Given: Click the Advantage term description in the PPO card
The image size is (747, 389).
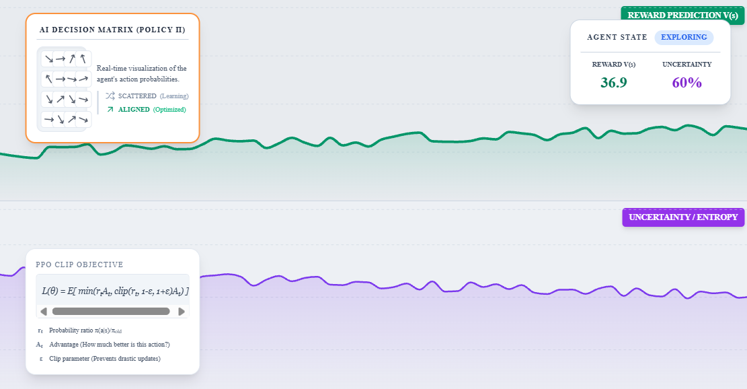Looking at the screenshot, I should [109, 345].
